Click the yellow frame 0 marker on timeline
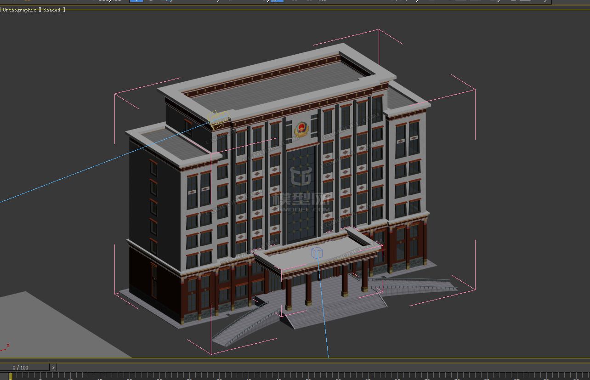 pyautogui.click(x=10, y=376)
